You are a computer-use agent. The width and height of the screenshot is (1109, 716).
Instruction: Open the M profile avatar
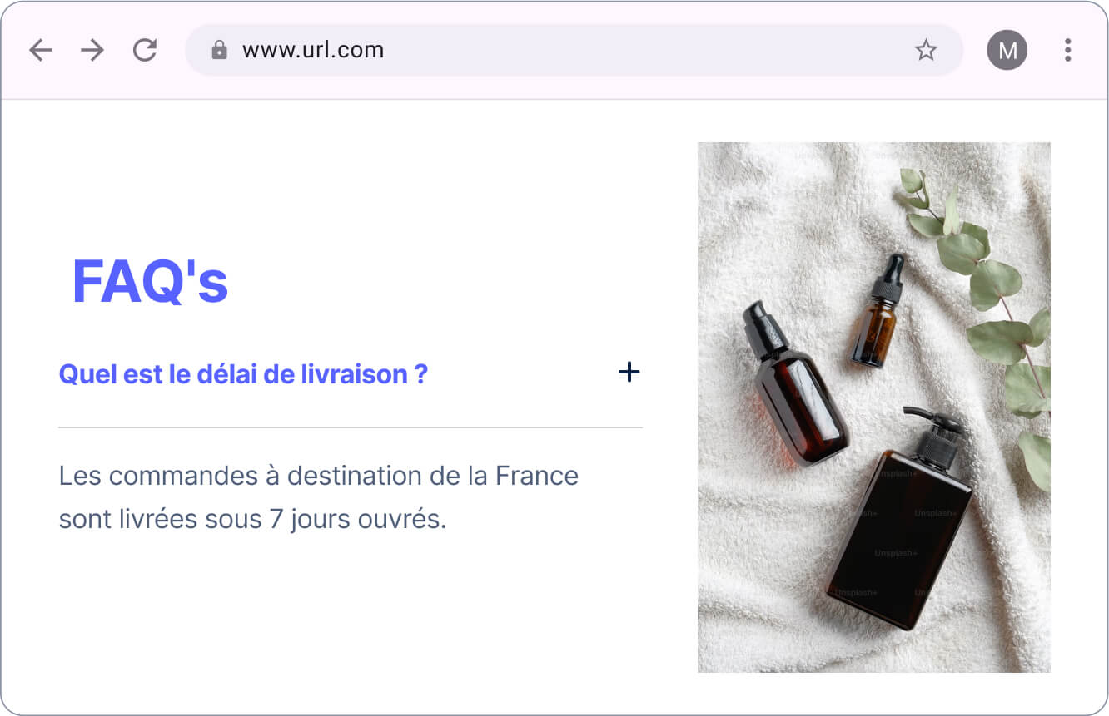click(x=1007, y=51)
